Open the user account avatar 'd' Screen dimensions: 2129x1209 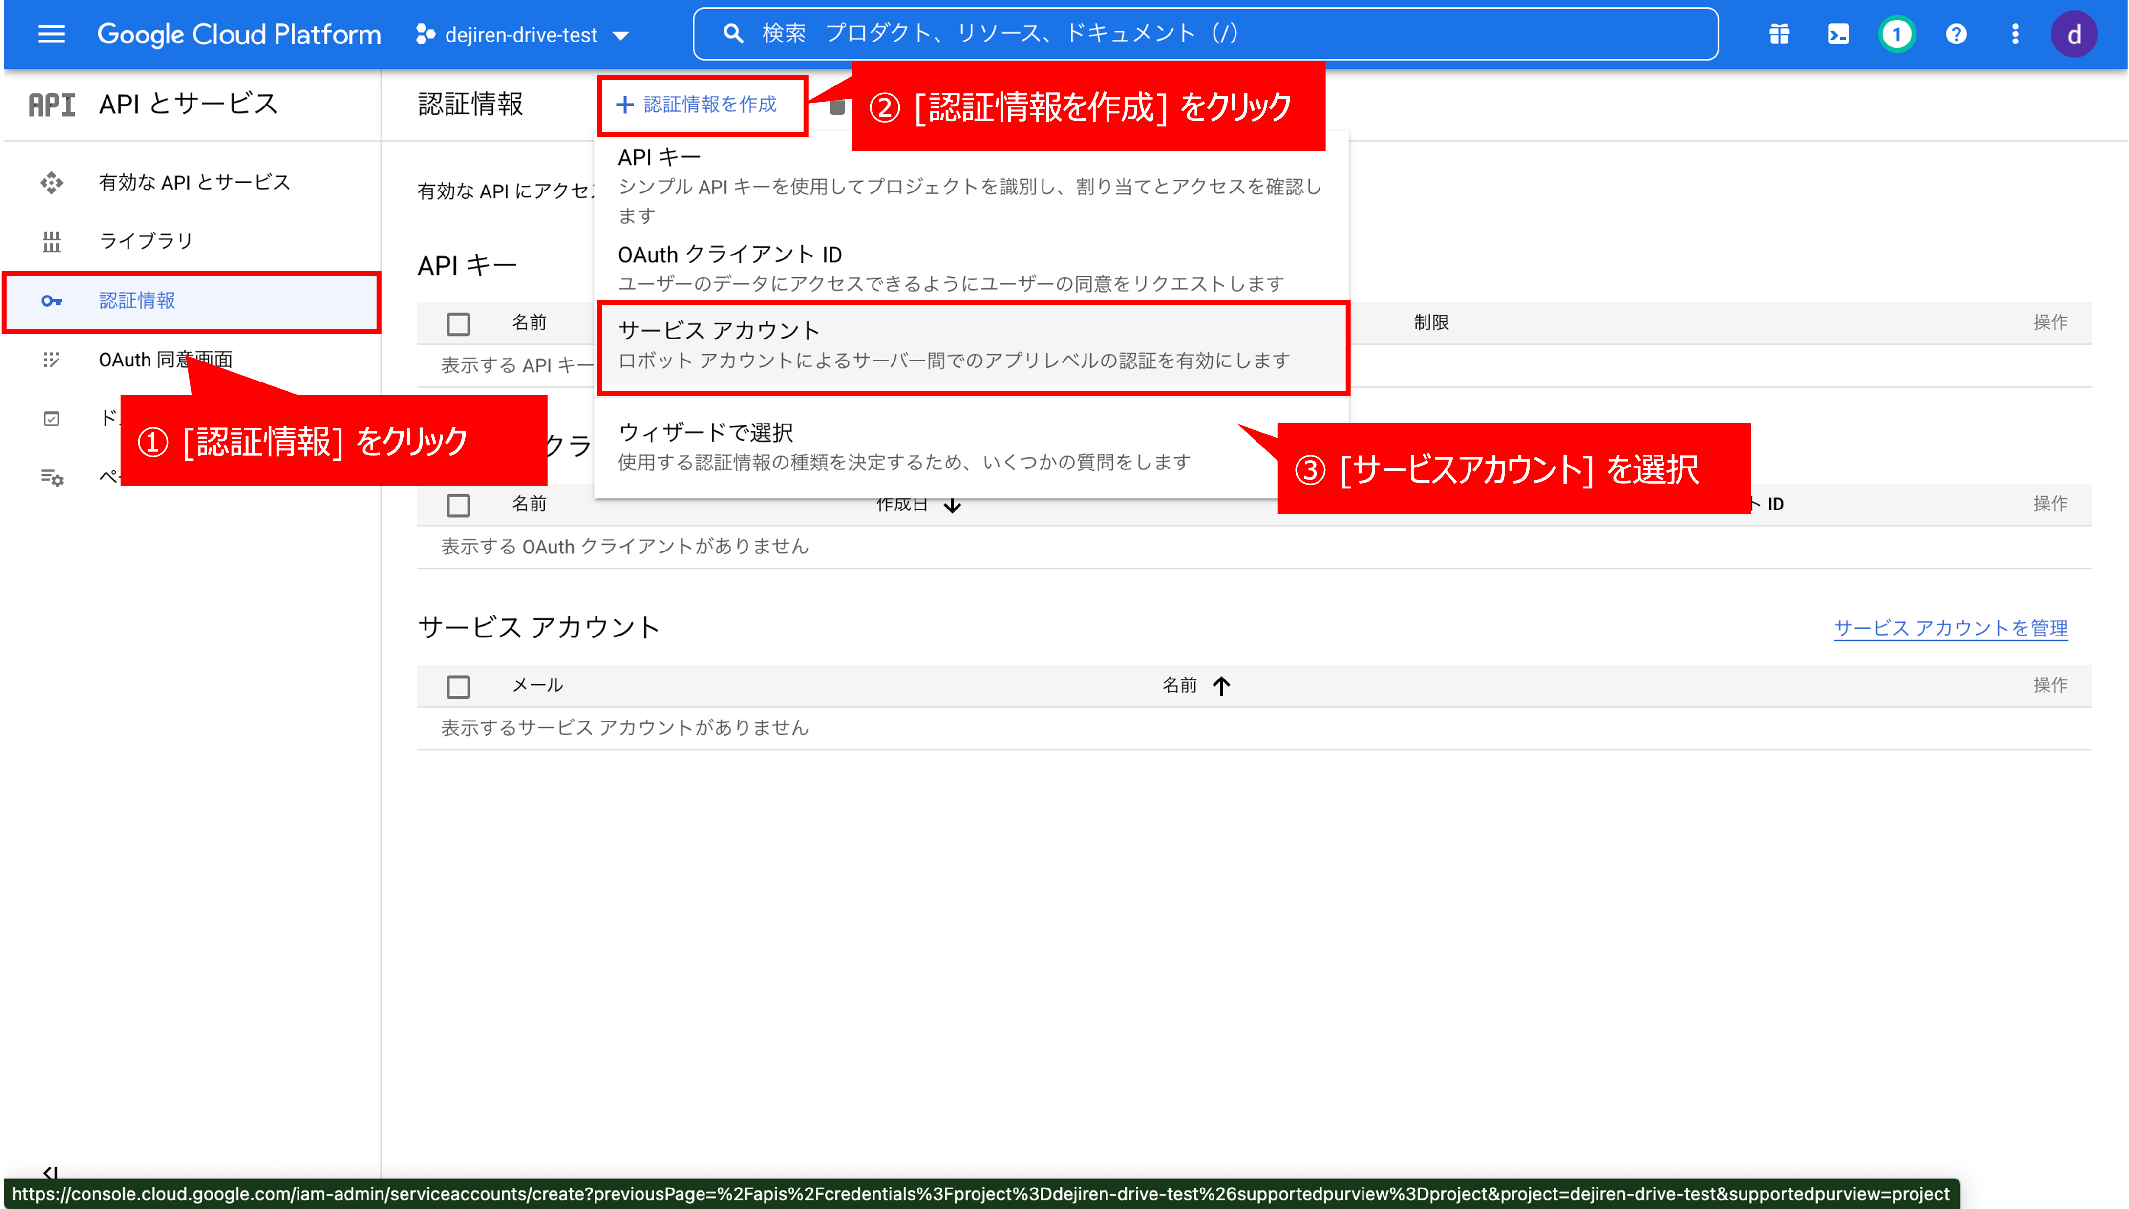(2073, 34)
